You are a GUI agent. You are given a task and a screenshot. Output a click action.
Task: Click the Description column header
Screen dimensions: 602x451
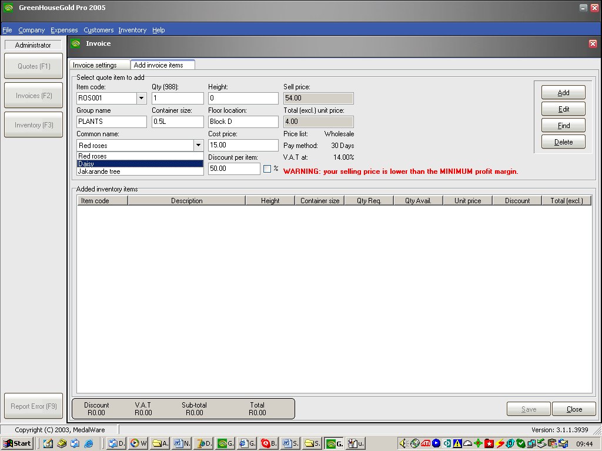click(186, 201)
